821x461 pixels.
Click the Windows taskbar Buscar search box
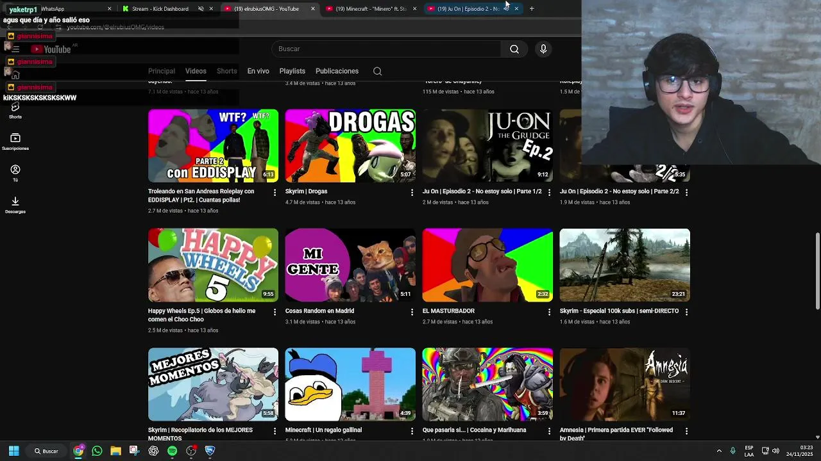tap(46, 451)
